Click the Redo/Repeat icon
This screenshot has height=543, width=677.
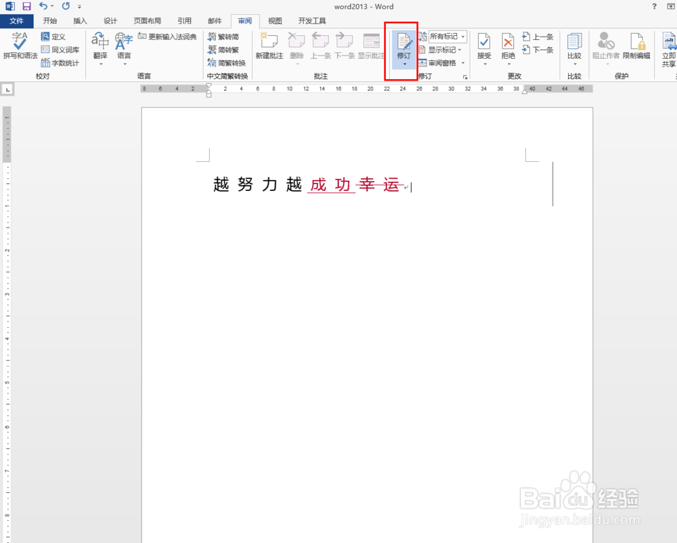pyautogui.click(x=66, y=6)
